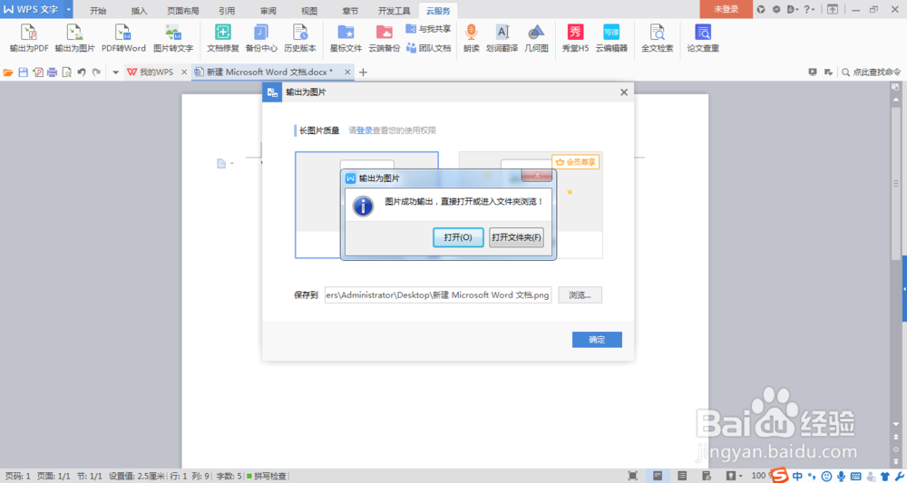
Task: Expand the document page icon dropdown in left margin
Action: (232, 164)
